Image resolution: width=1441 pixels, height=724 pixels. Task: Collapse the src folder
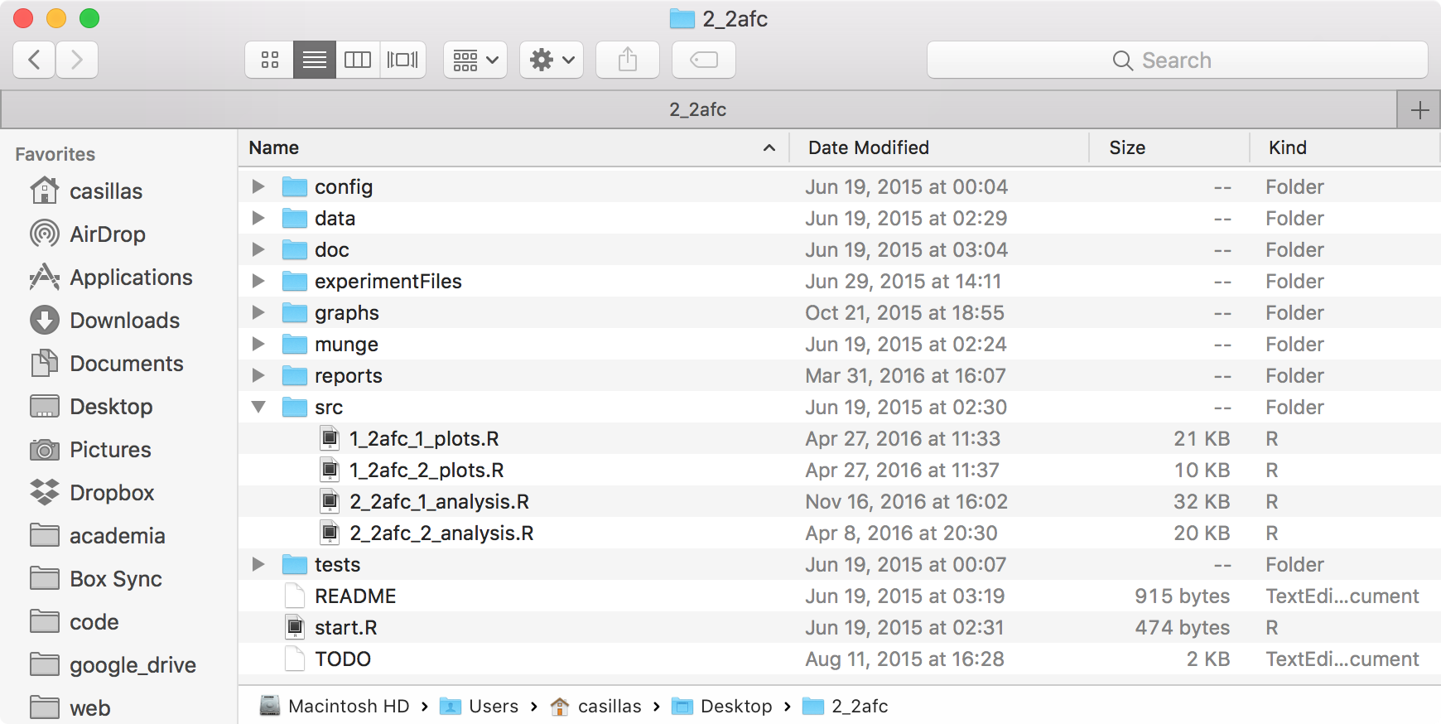258,407
